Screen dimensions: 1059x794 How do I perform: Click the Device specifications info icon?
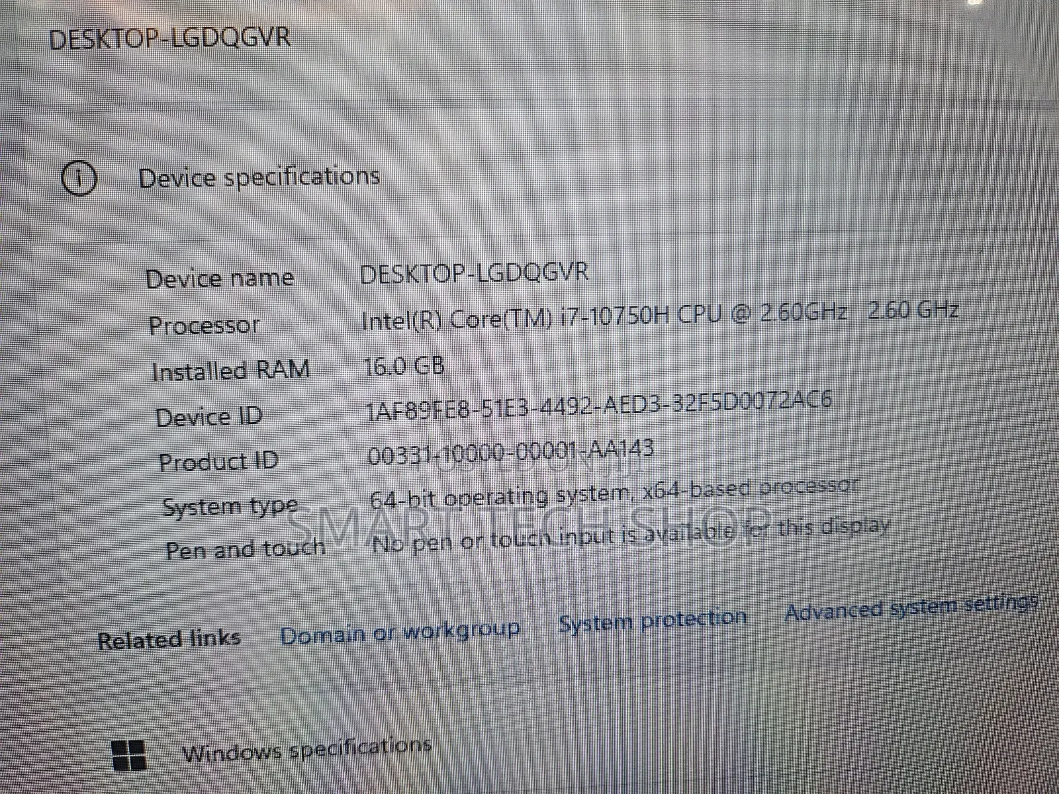tap(79, 179)
